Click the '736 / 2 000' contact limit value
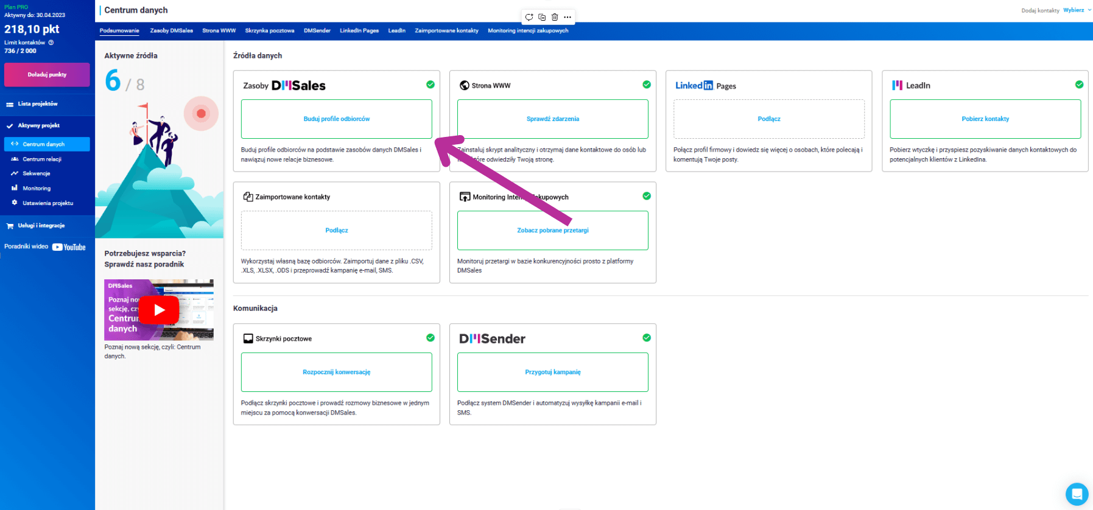1093x510 pixels. pos(20,51)
